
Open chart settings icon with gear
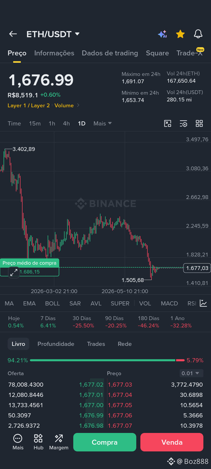click(x=183, y=123)
